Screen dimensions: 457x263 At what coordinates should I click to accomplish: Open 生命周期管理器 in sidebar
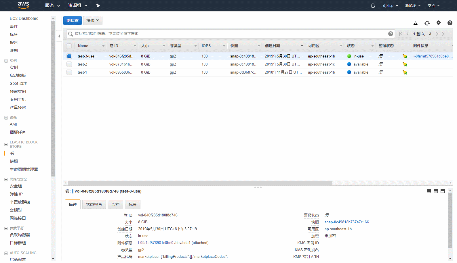[24, 169]
